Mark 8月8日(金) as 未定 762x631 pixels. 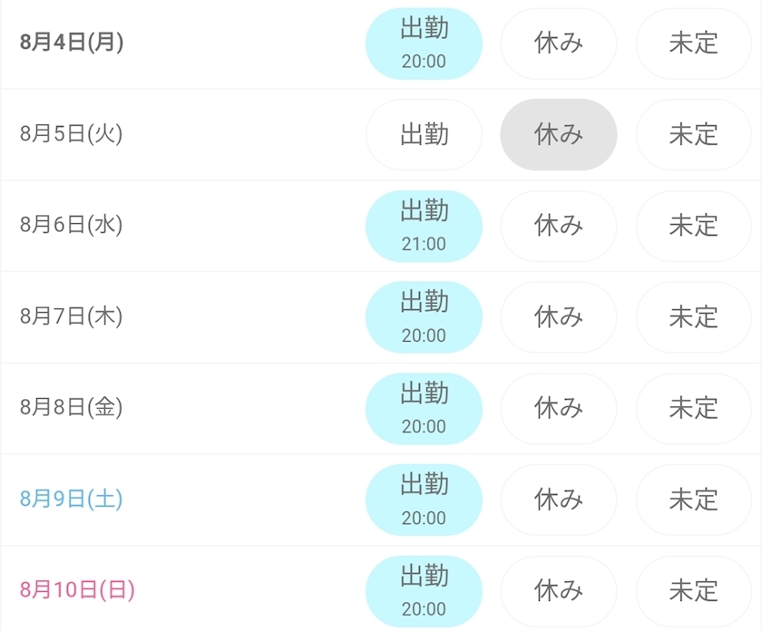(693, 409)
